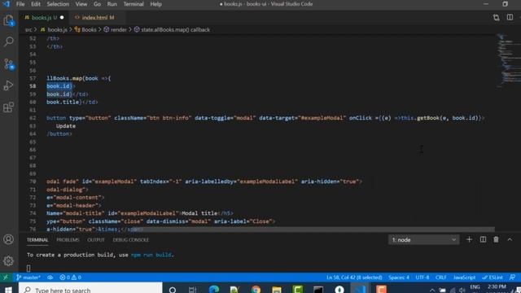Viewport: 521px width, 293px height.
Task: Open the Explorer view in activity bar
Action: [x=9, y=20]
